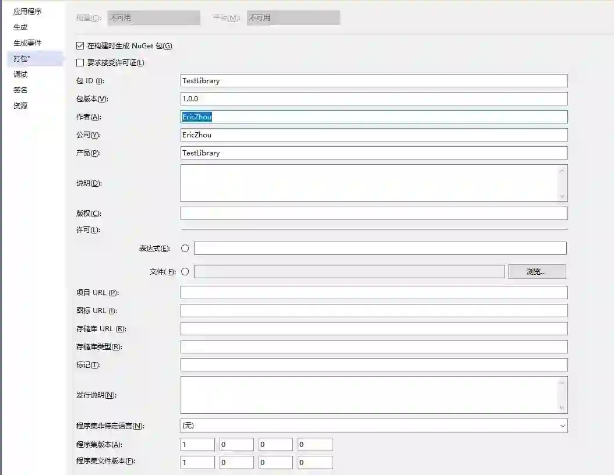Click 发行说明 box scroll down arrow
The image size is (614, 475).
coord(562,407)
